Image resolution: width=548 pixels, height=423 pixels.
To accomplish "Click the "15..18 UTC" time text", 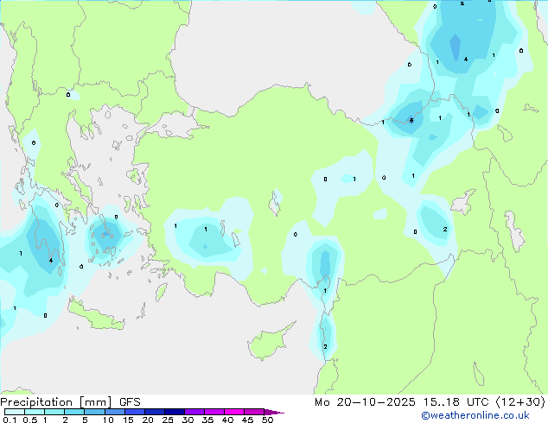I will (x=456, y=402).
